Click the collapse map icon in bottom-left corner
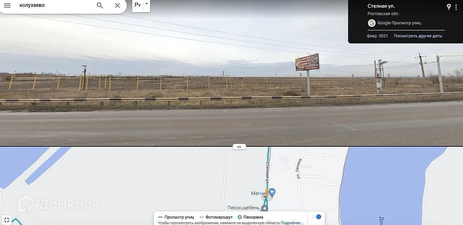 7,220
